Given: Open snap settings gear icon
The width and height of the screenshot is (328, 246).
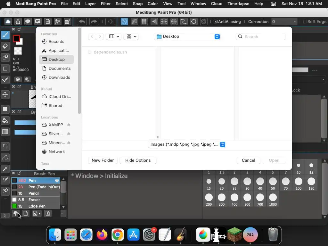Looking at the screenshot, I should click(204, 21).
